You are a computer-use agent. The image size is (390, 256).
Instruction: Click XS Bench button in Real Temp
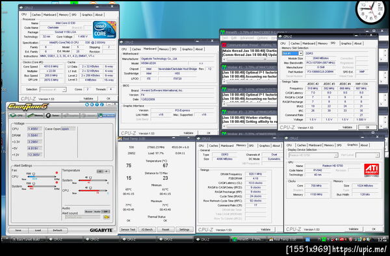coord(147,229)
